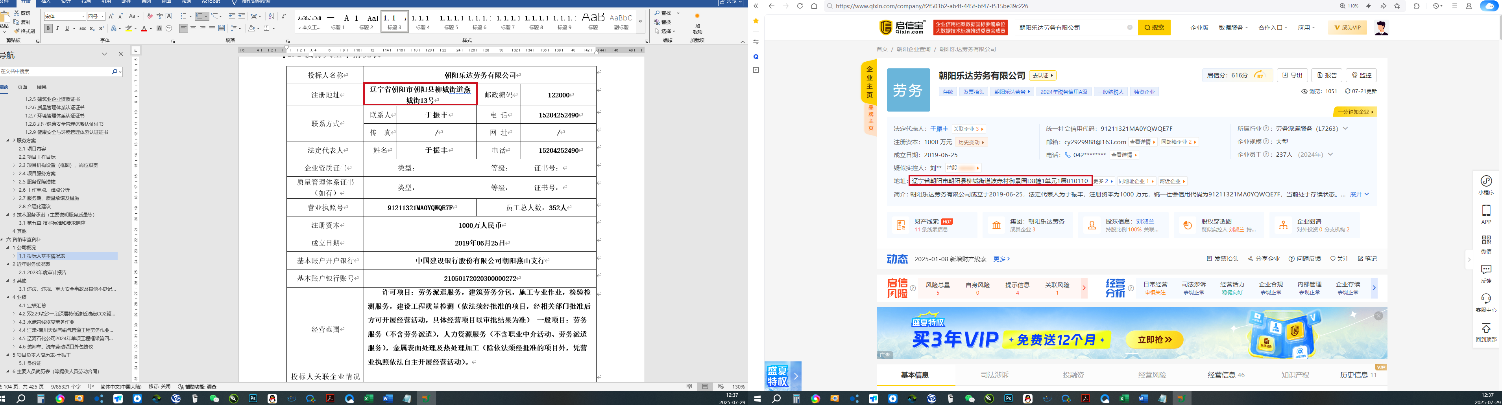Toggle show/hide paragraph marks
The height and width of the screenshot is (405, 1502).
point(284,16)
